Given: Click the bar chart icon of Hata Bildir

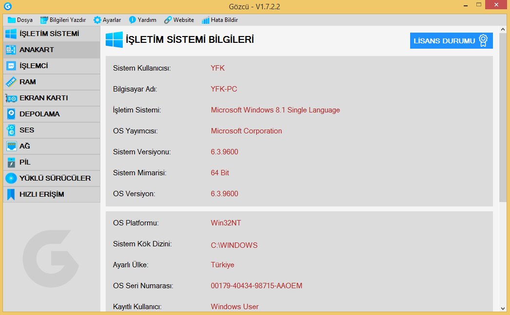Looking at the screenshot, I should point(205,20).
